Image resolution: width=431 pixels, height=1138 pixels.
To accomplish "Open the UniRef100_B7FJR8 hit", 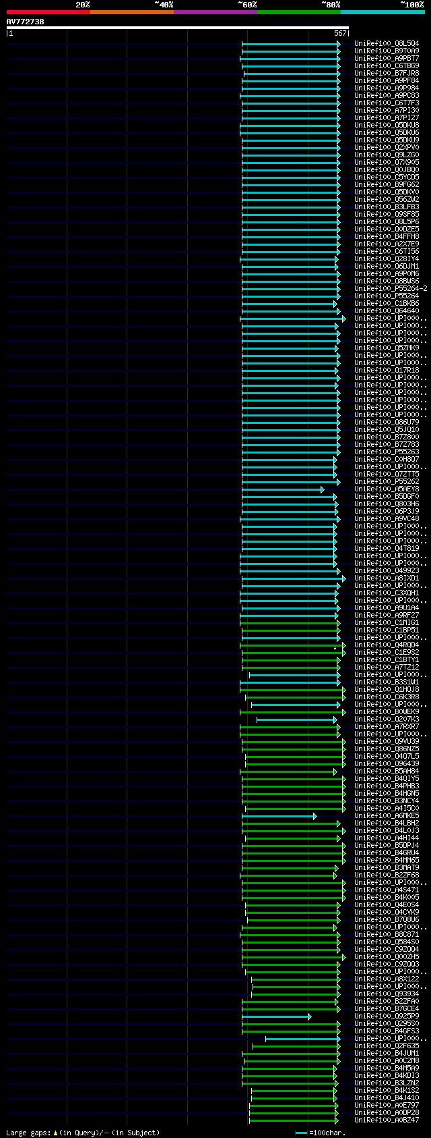I will (x=387, y=73).
